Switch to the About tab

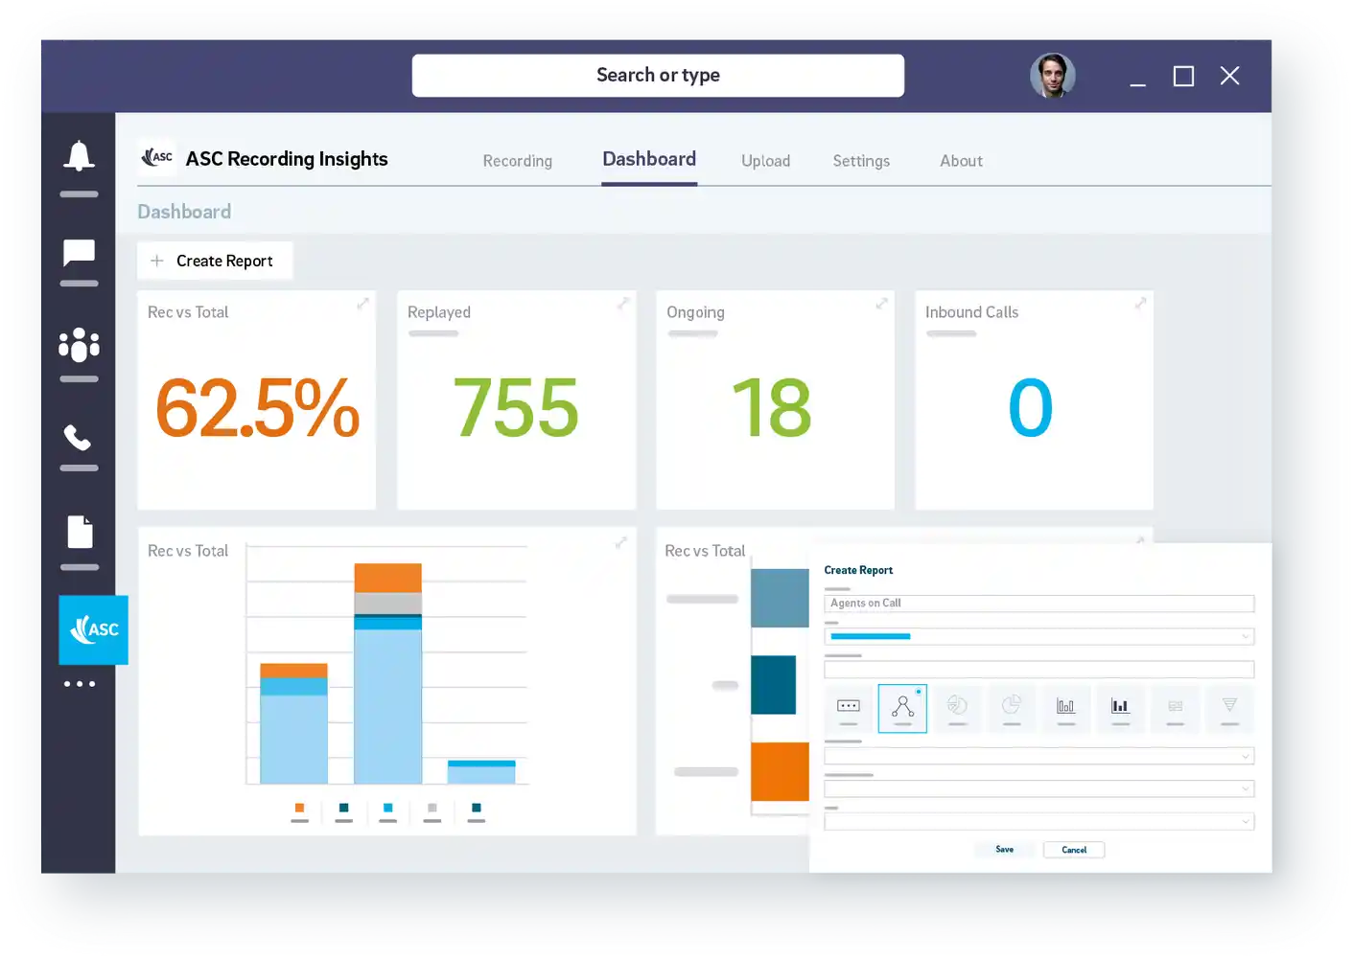[x=961, y=161]
